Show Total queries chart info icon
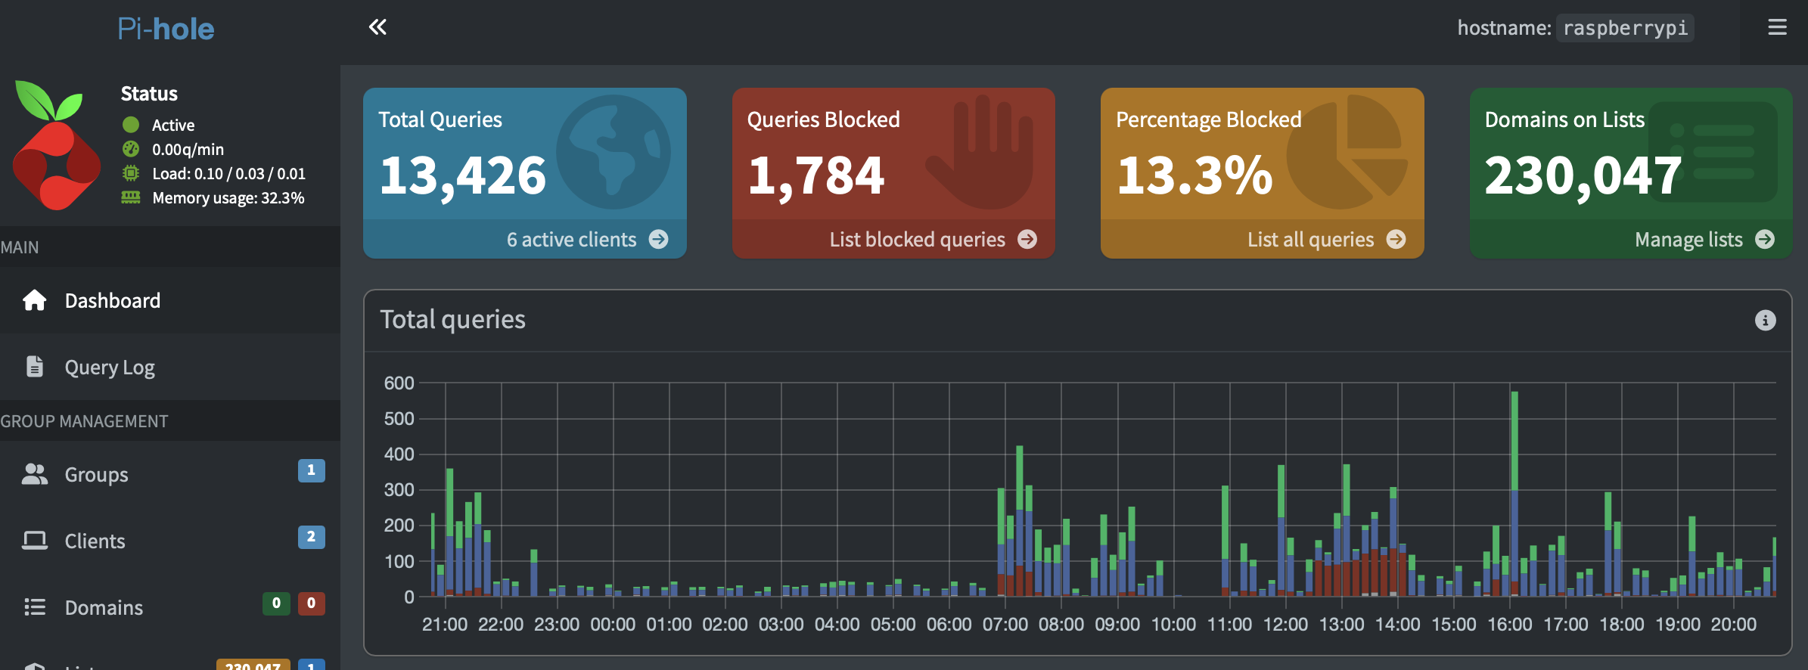Viewport: 1808px width, 670px height. click(1765, 320)
